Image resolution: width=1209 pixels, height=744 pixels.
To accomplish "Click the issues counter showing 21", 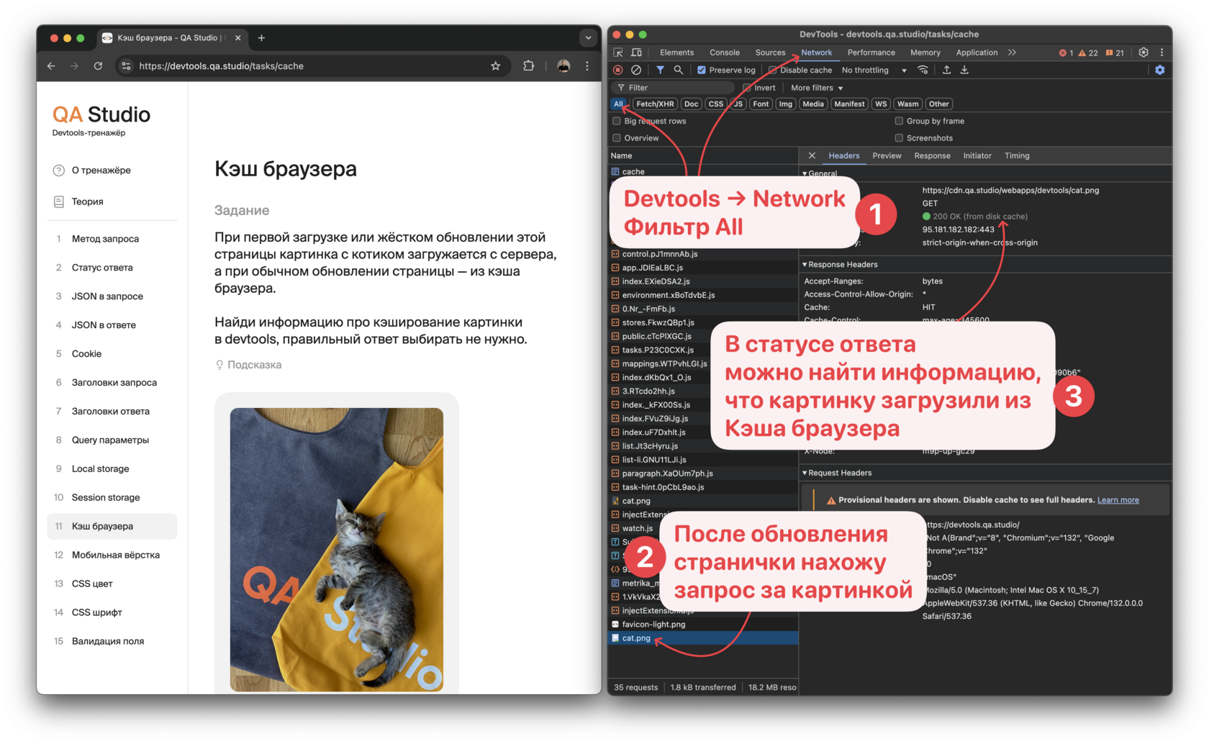I will (x=1115, y=53).
